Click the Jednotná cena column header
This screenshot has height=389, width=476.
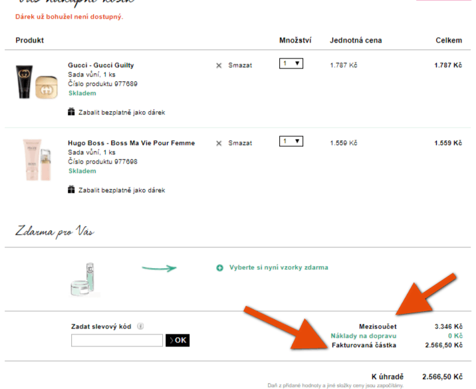click(356, 41)
